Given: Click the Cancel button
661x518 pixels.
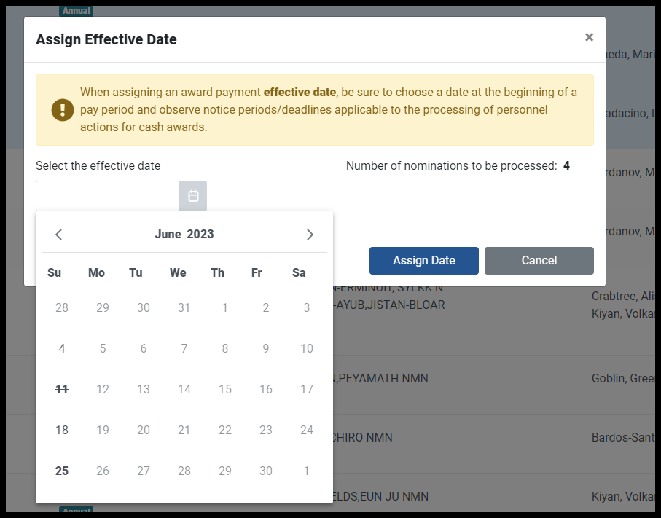Looking at the screenshot, I should pyautogui.click(x=539, y=261).
